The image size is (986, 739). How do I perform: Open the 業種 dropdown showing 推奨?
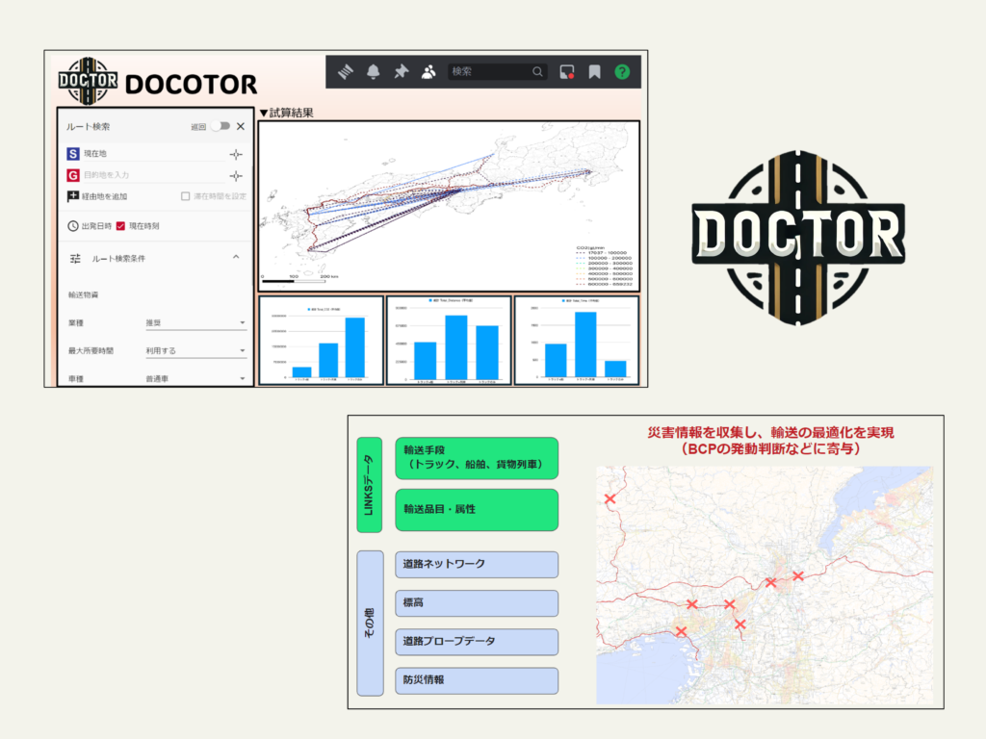195,323
